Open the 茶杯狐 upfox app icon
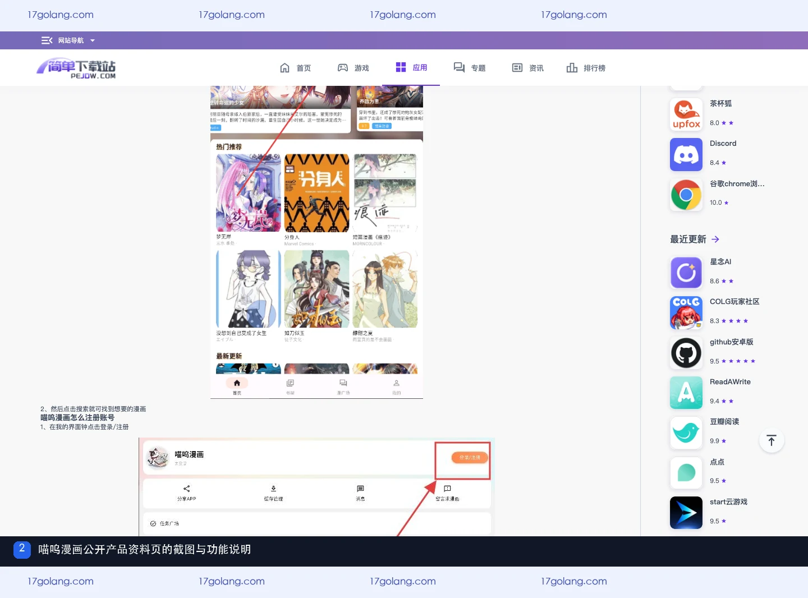The width and height of the screenshot is (808, 598). 686,114
